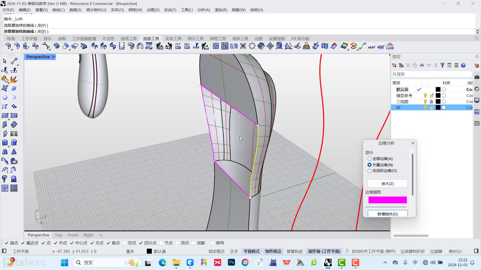Open the curvature graph icon

point(362,46)
